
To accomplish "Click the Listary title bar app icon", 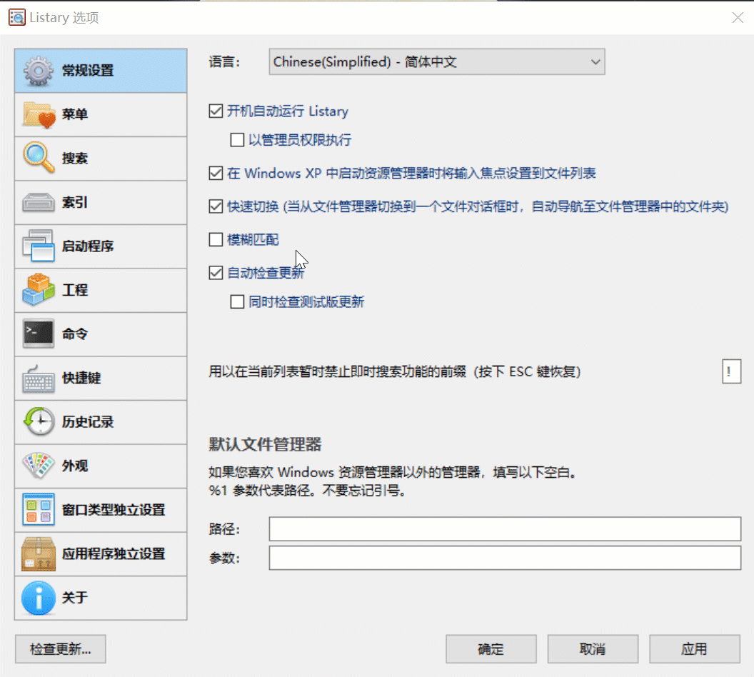I will pos(17,17).
